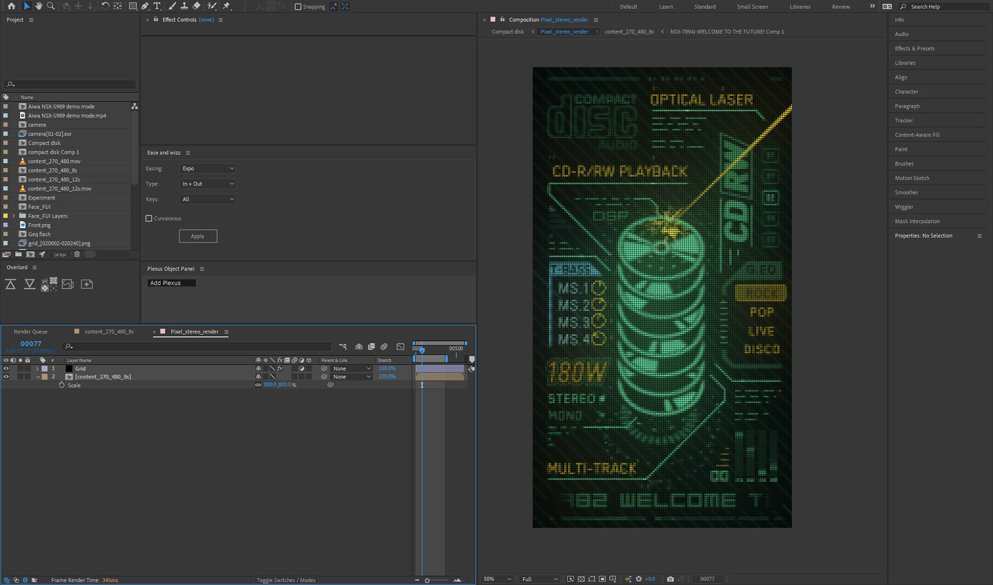This screenshot has width=993, height=585.
Task: Switch to the Render Queue tab
Action: point(31,332)
